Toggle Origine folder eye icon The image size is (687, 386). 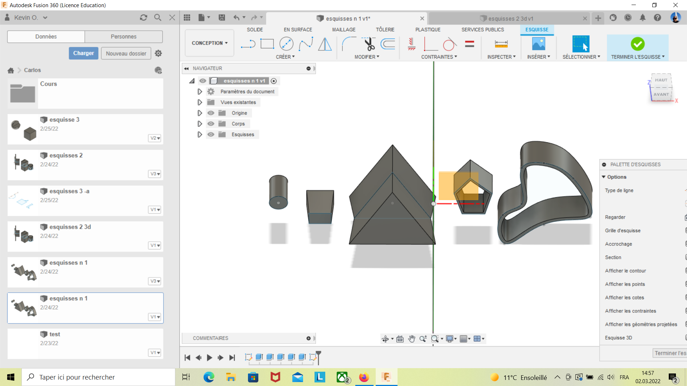[211, 113]
